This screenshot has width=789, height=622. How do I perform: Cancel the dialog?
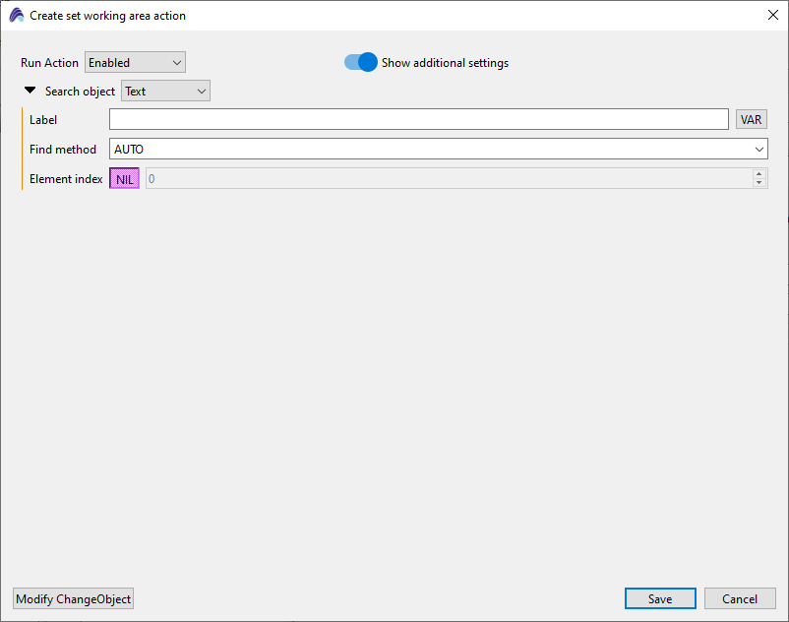coord(740,599)
